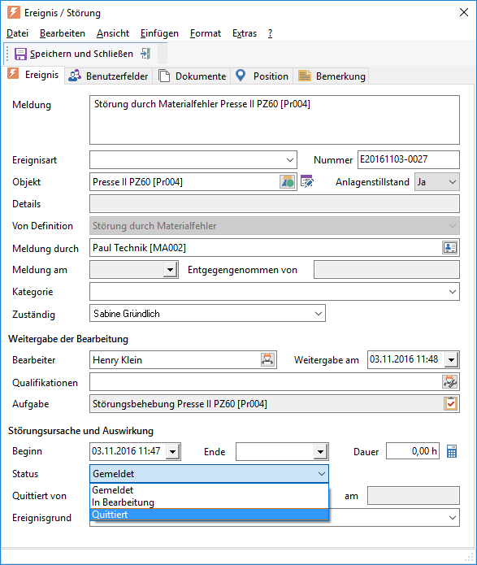
Task: Open the Bearbeiten menu
Action: point(63,33)
